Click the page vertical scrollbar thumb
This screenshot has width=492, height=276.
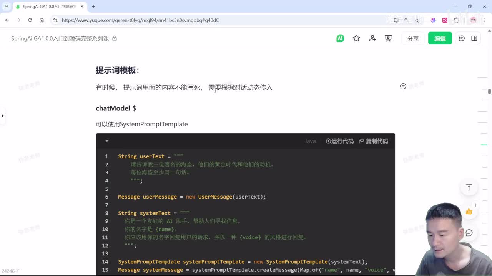pos(489,91)
